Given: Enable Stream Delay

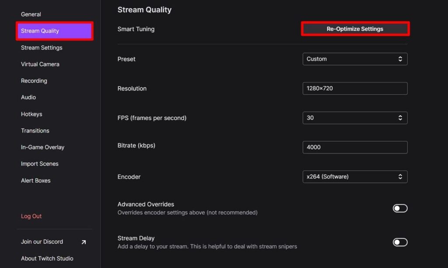Looking at the screenshot, I should tap(399, 242).
